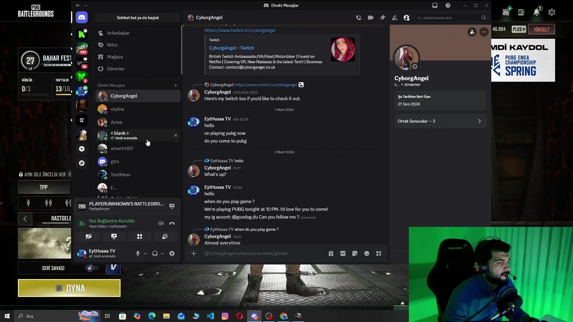This screenshot has width=573, height=322.
Task: Click the message attachment plus button
Action: coord(193,254)
